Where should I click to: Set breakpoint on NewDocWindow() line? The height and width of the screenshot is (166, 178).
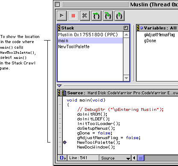point(60,147)
